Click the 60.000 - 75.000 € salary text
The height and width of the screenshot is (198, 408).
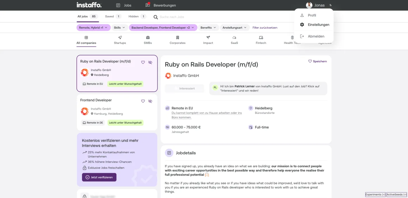[186, 127]
